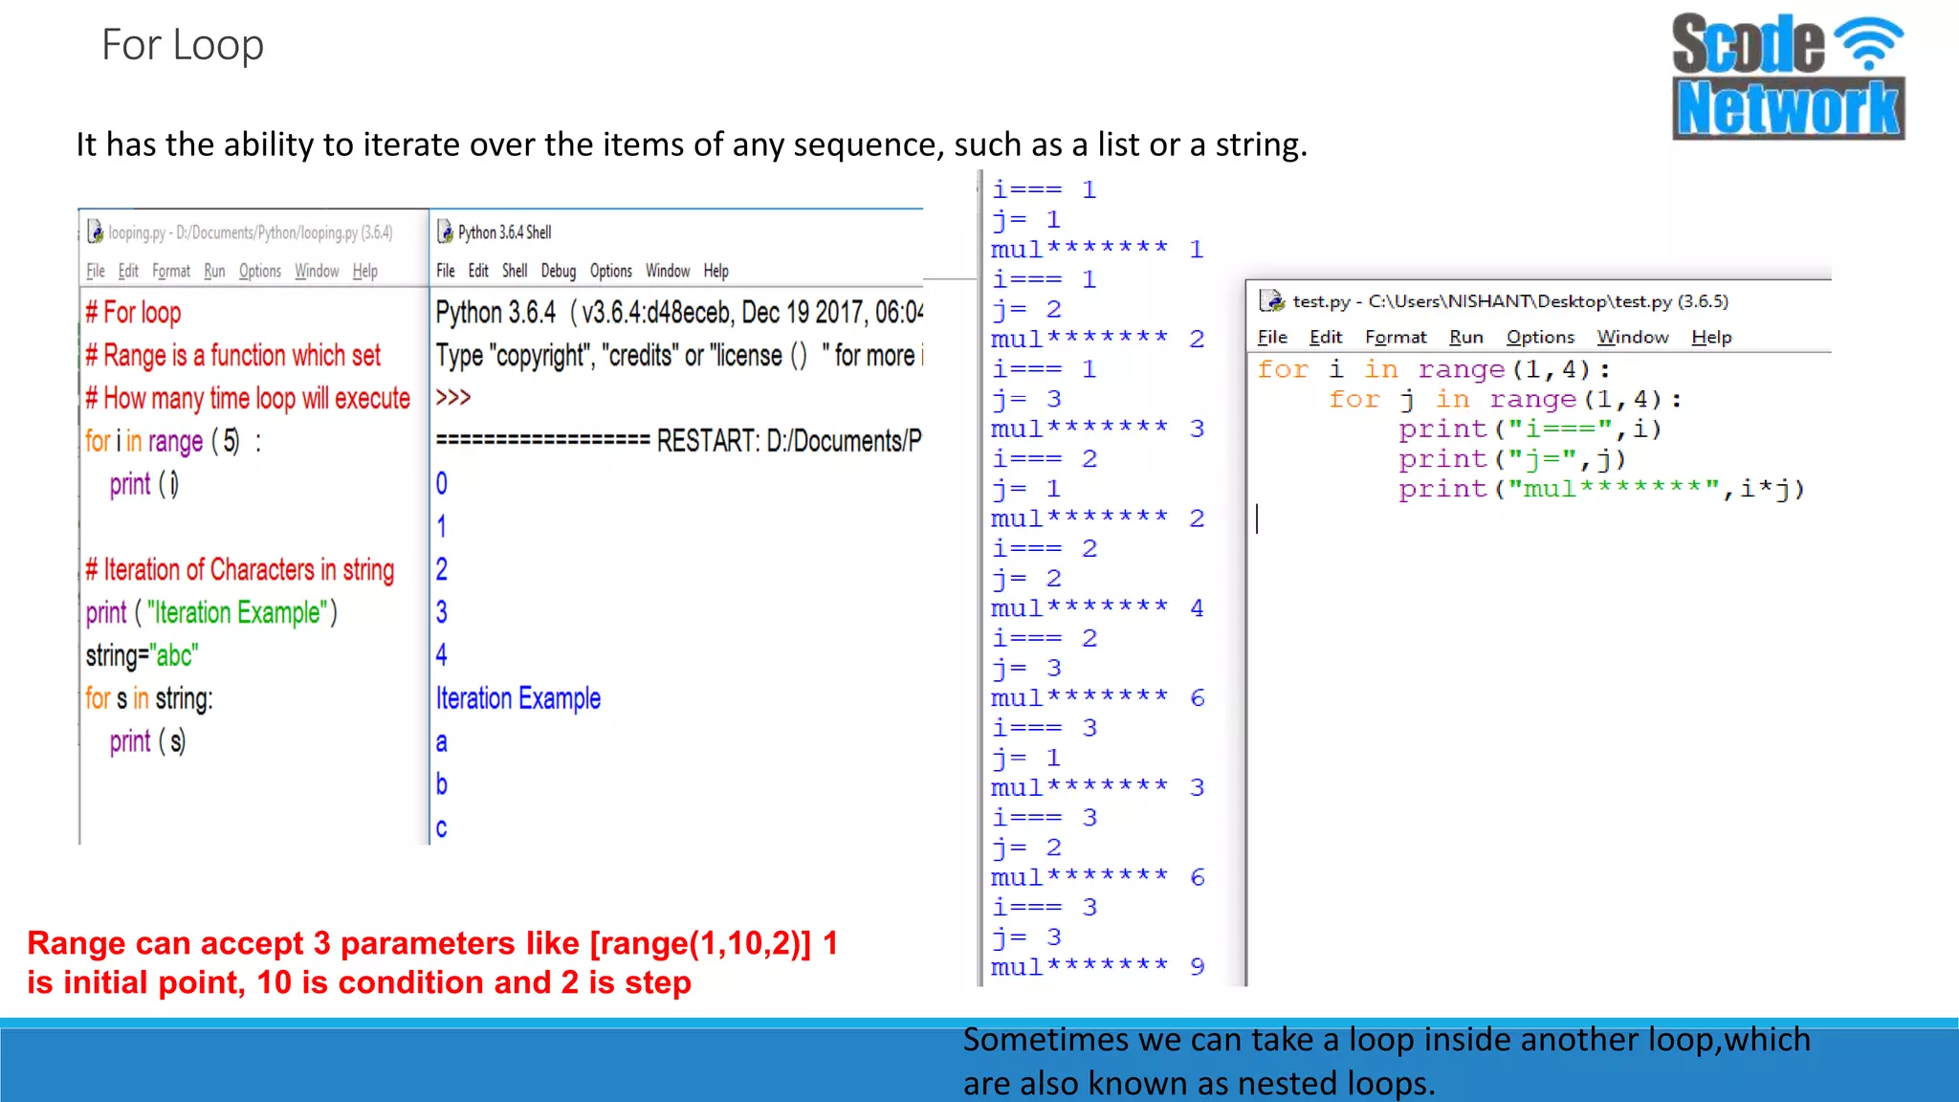Image resolution: width=1959 pixels, height=1102 pixels.
Task: Open File menu in looping.py editor
Action: 96,271
